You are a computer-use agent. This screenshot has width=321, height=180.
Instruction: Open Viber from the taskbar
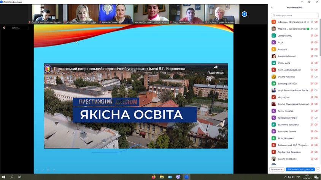pyautogui.click(x=178, y=177)
